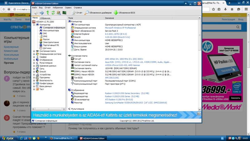Open the browser hamburger menu
The image size is (250, 141).
point(246,9)
